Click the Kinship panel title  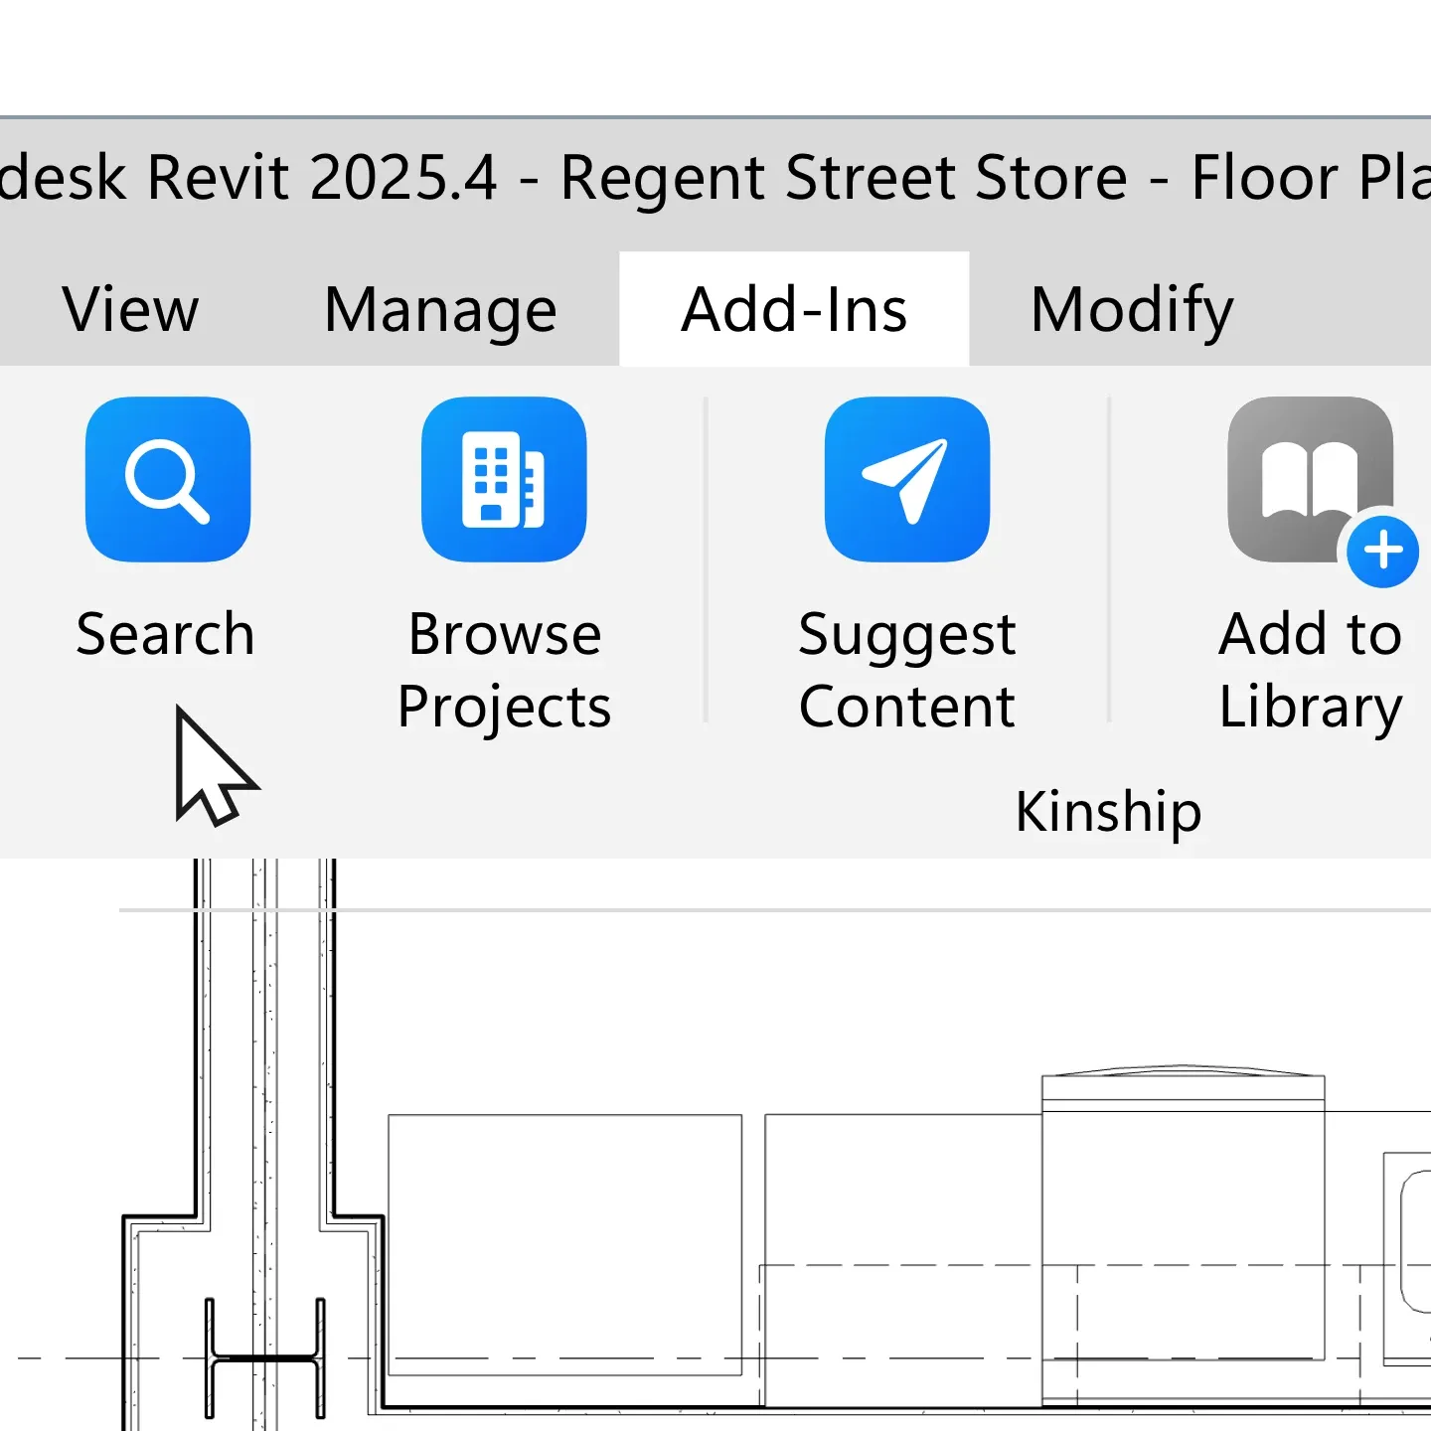coord(1108,812)
